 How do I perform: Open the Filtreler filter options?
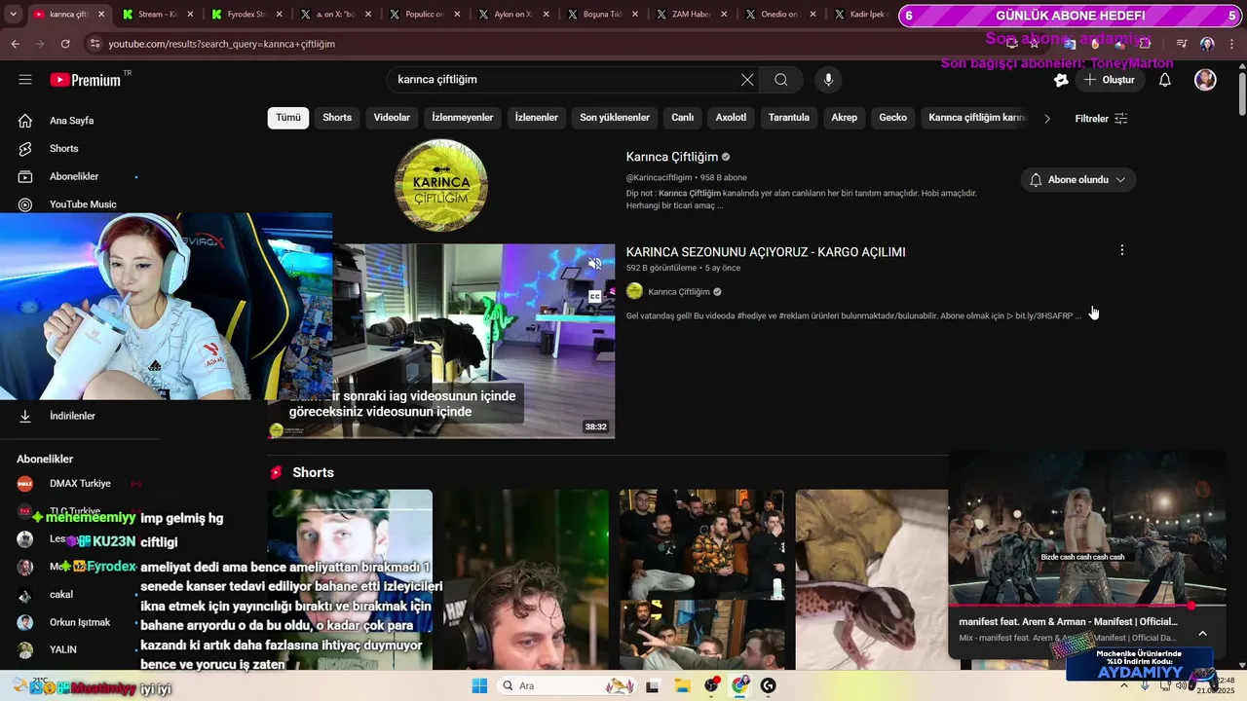click(x=1101, y=118)
